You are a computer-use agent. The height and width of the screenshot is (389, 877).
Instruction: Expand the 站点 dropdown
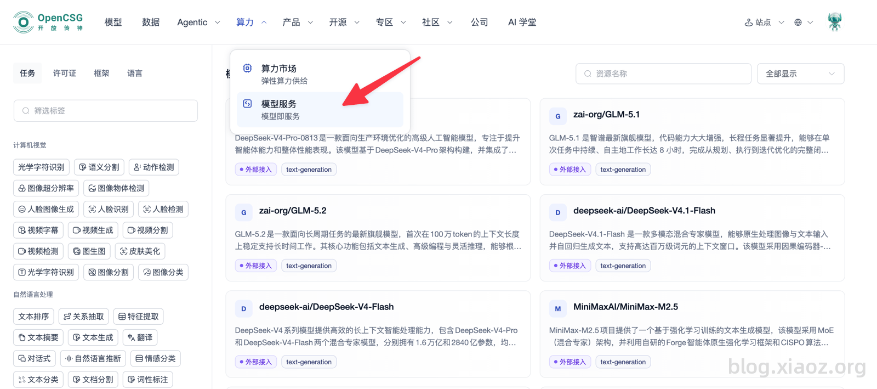(x=764, y=22)
